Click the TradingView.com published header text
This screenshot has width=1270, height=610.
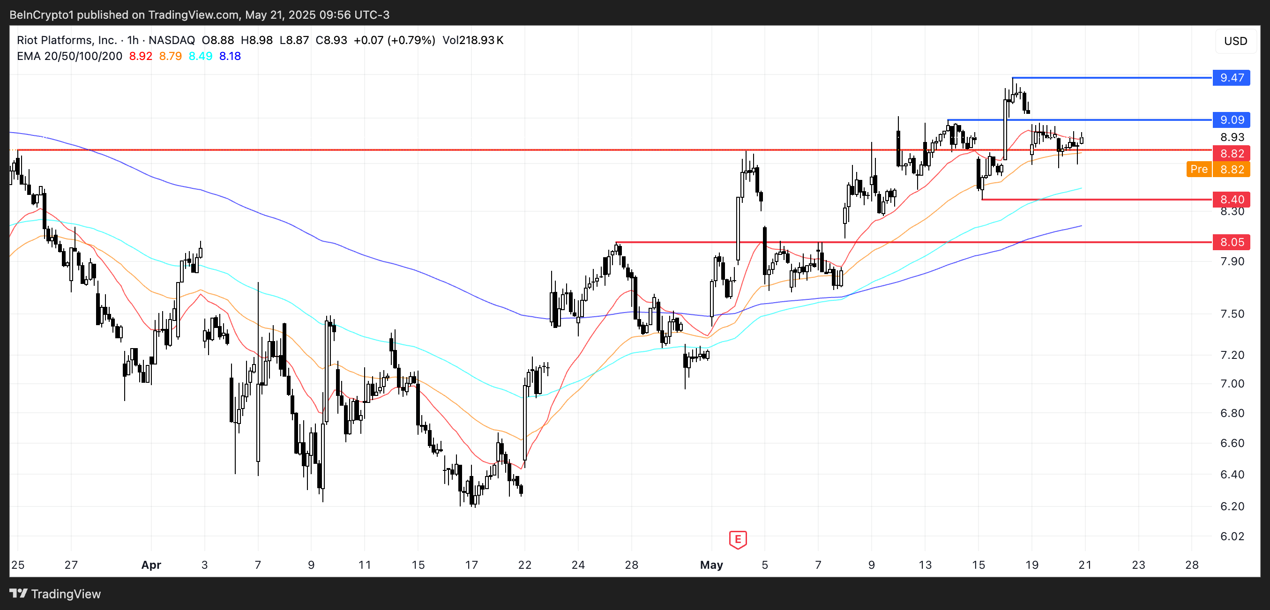coord(199,15)
